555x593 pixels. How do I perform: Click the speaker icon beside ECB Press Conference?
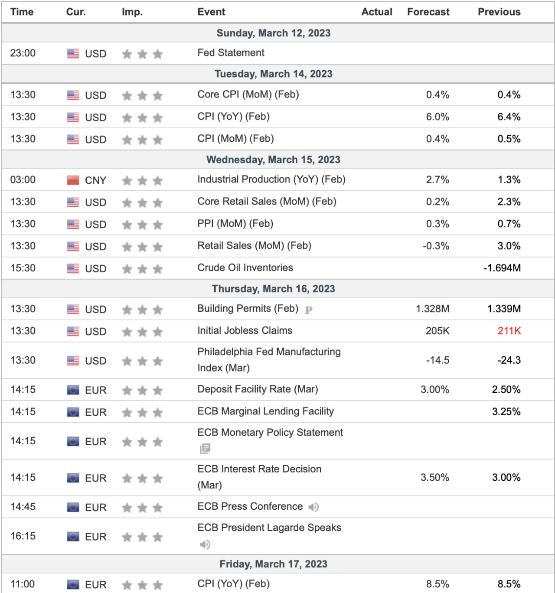point(313,507)
